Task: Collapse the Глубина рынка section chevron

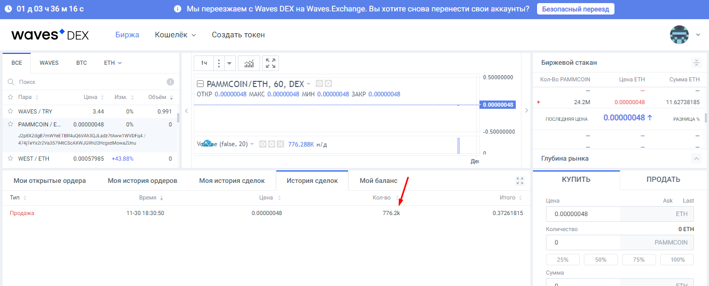Action: pos(697,159)
